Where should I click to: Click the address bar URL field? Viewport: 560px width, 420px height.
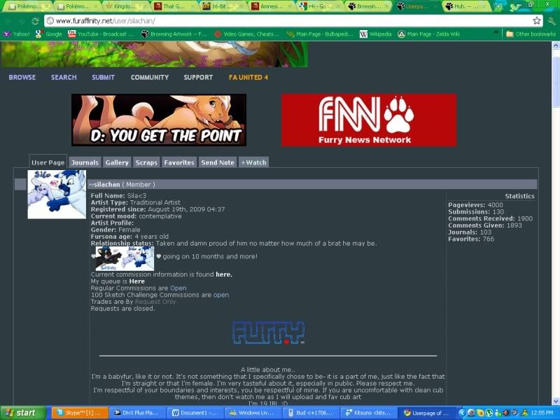point(280,21)
